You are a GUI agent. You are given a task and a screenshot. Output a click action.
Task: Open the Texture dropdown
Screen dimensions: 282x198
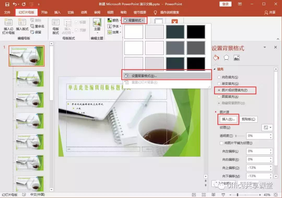(x=267, y=127)
